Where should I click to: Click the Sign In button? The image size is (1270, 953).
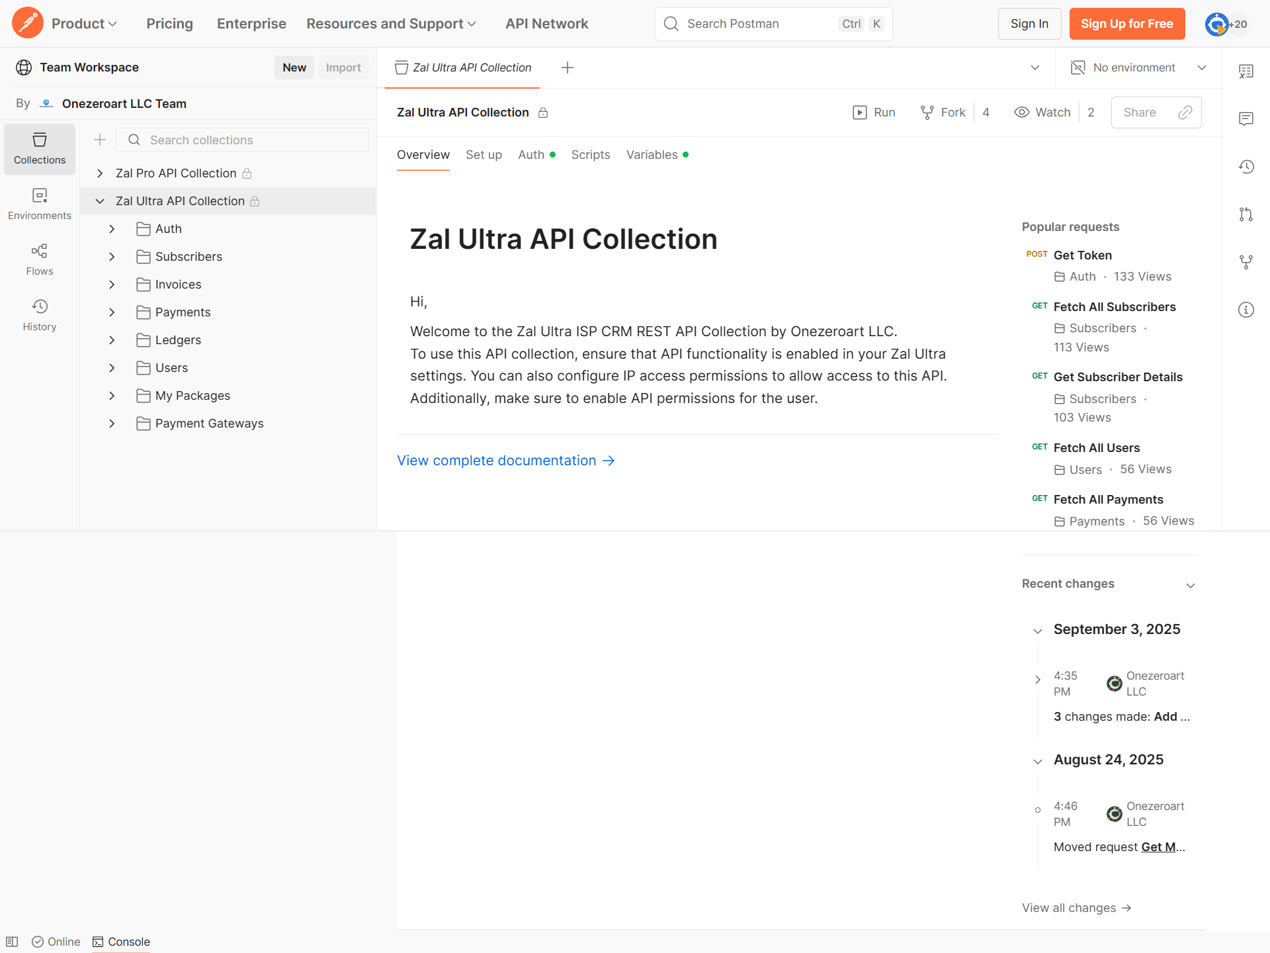(1029, 24)
